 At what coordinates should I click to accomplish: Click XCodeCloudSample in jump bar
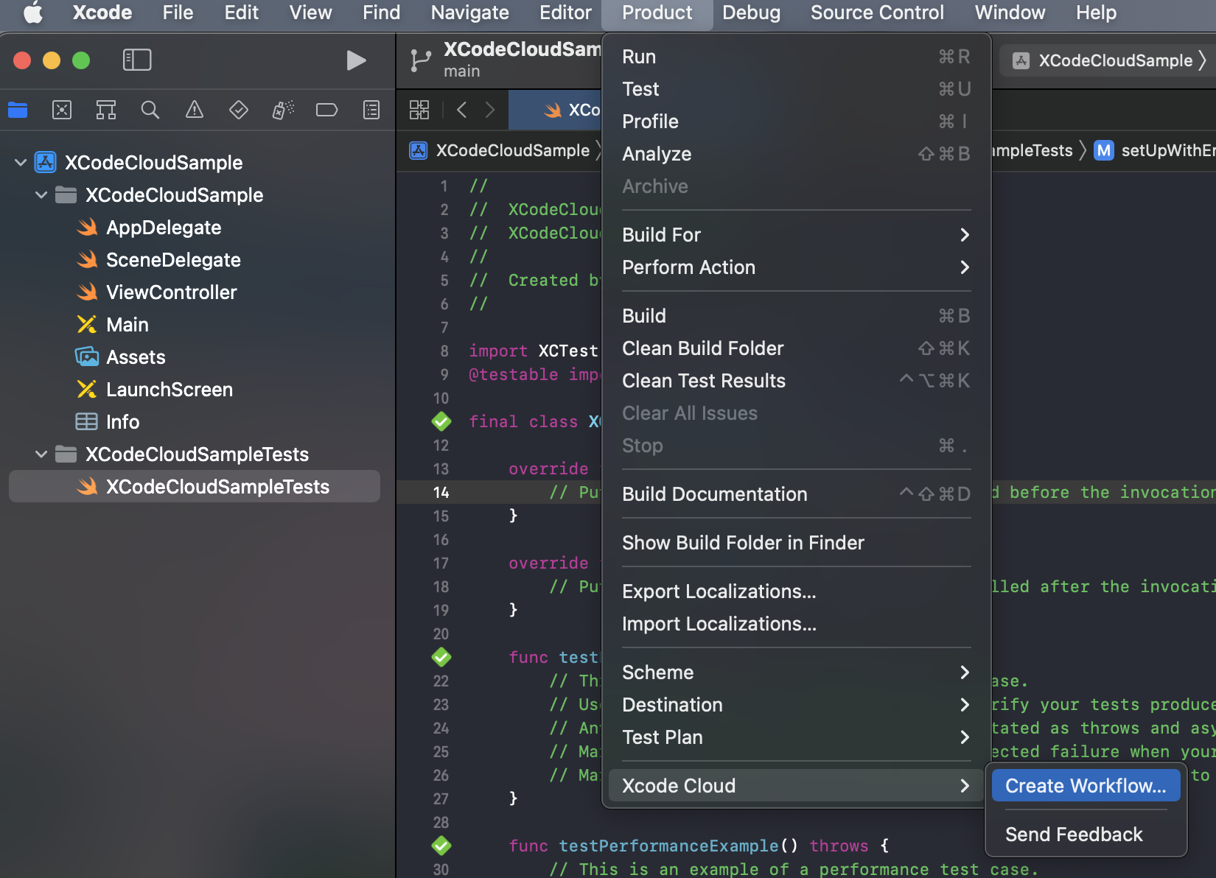[x=501, y=150]
